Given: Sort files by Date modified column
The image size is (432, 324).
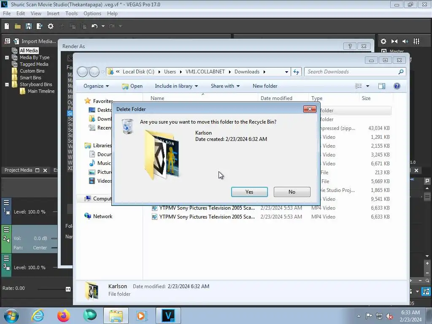Looking at the screenshot, I should point(276,98).
